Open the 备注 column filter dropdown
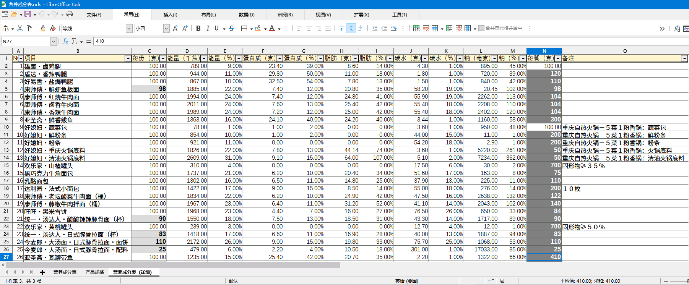The height and width of the screenshot is (285, 689). pyautogui.click(x=684, y=58)
